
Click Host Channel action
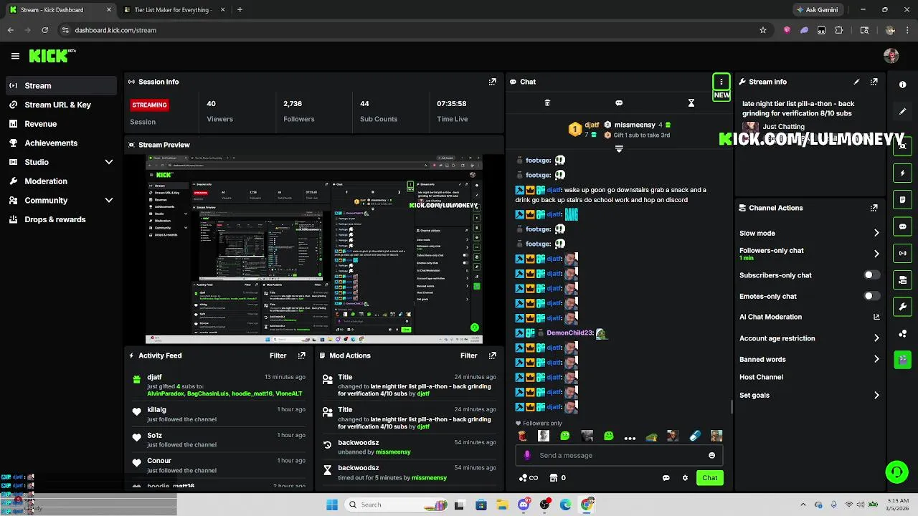761,377
